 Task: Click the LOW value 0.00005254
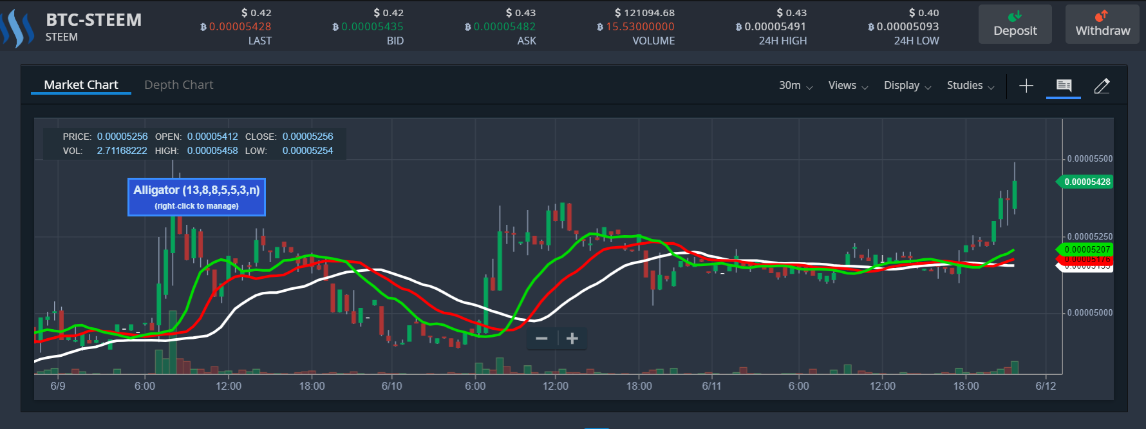point(308,151)
